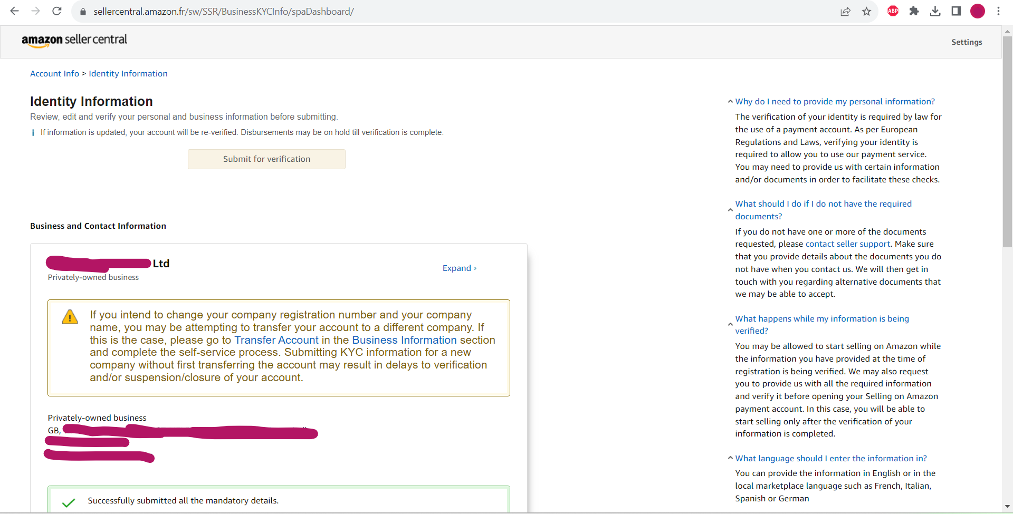Viewport: 1013px width, 514px height.
Task: Open the browser three-dot menu
Action: (x=998, y=11)
